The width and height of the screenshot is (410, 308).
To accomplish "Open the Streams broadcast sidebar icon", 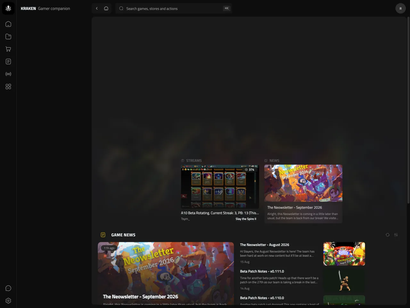I will point(8,74).
